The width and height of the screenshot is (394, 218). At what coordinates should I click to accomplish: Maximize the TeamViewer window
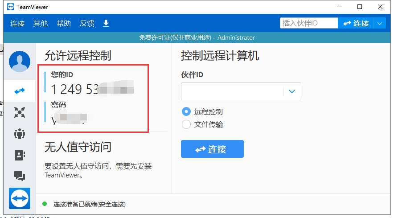(360, 7)
